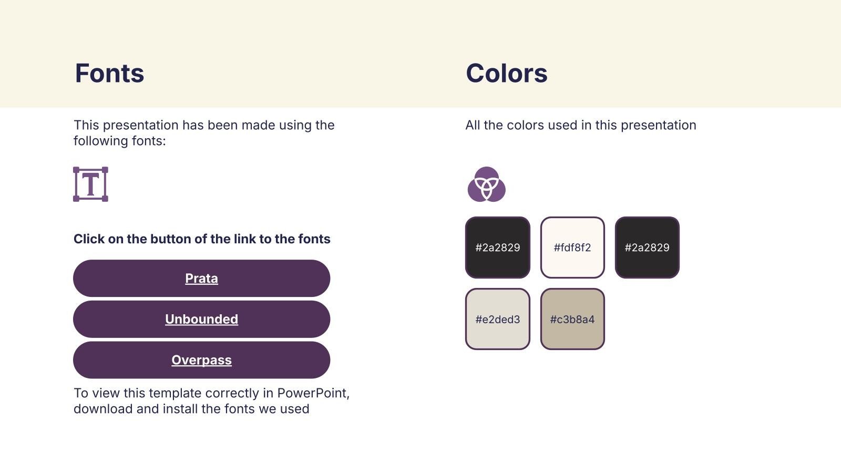
Task: Select the Fonts heading
Action: [x=109, y=73]
